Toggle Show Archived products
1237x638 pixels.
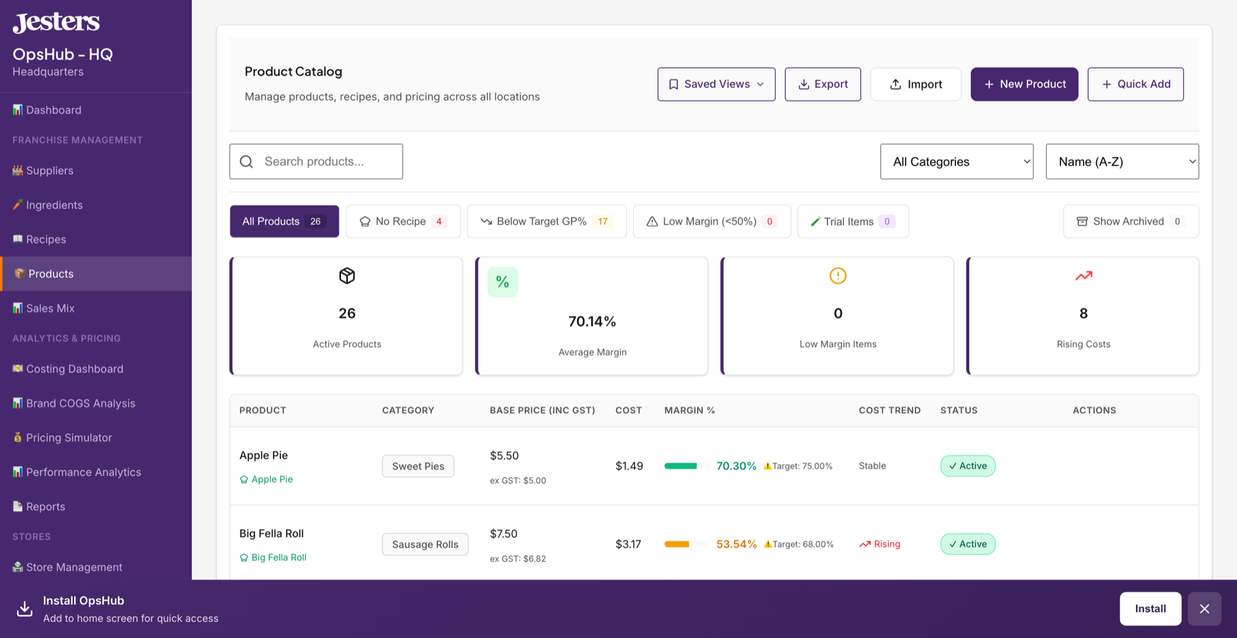[1130, 221]
